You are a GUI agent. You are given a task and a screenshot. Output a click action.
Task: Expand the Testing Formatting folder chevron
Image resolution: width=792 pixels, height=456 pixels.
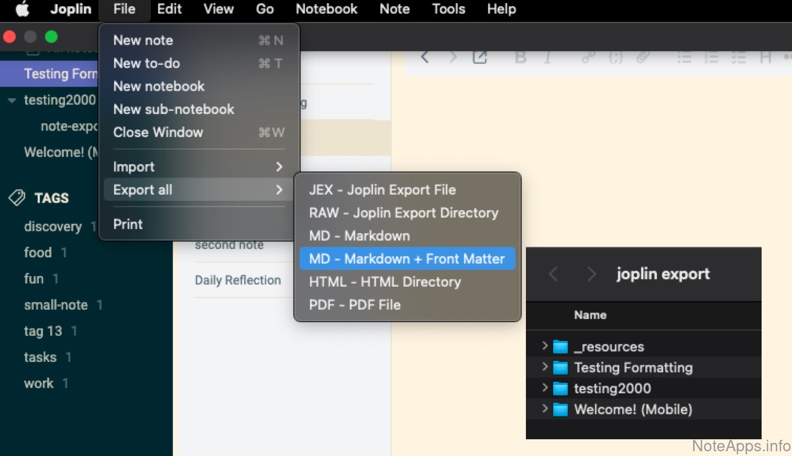click(545, 367)
